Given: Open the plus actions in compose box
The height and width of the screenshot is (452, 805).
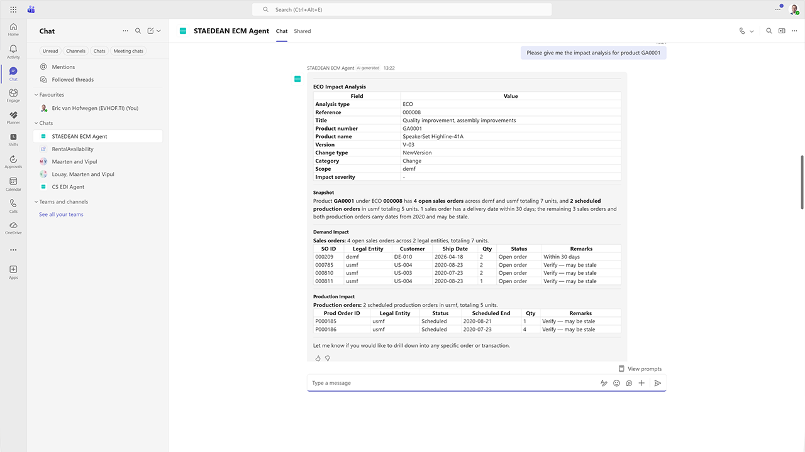Looking at the screenshot, I should (641, 383).
